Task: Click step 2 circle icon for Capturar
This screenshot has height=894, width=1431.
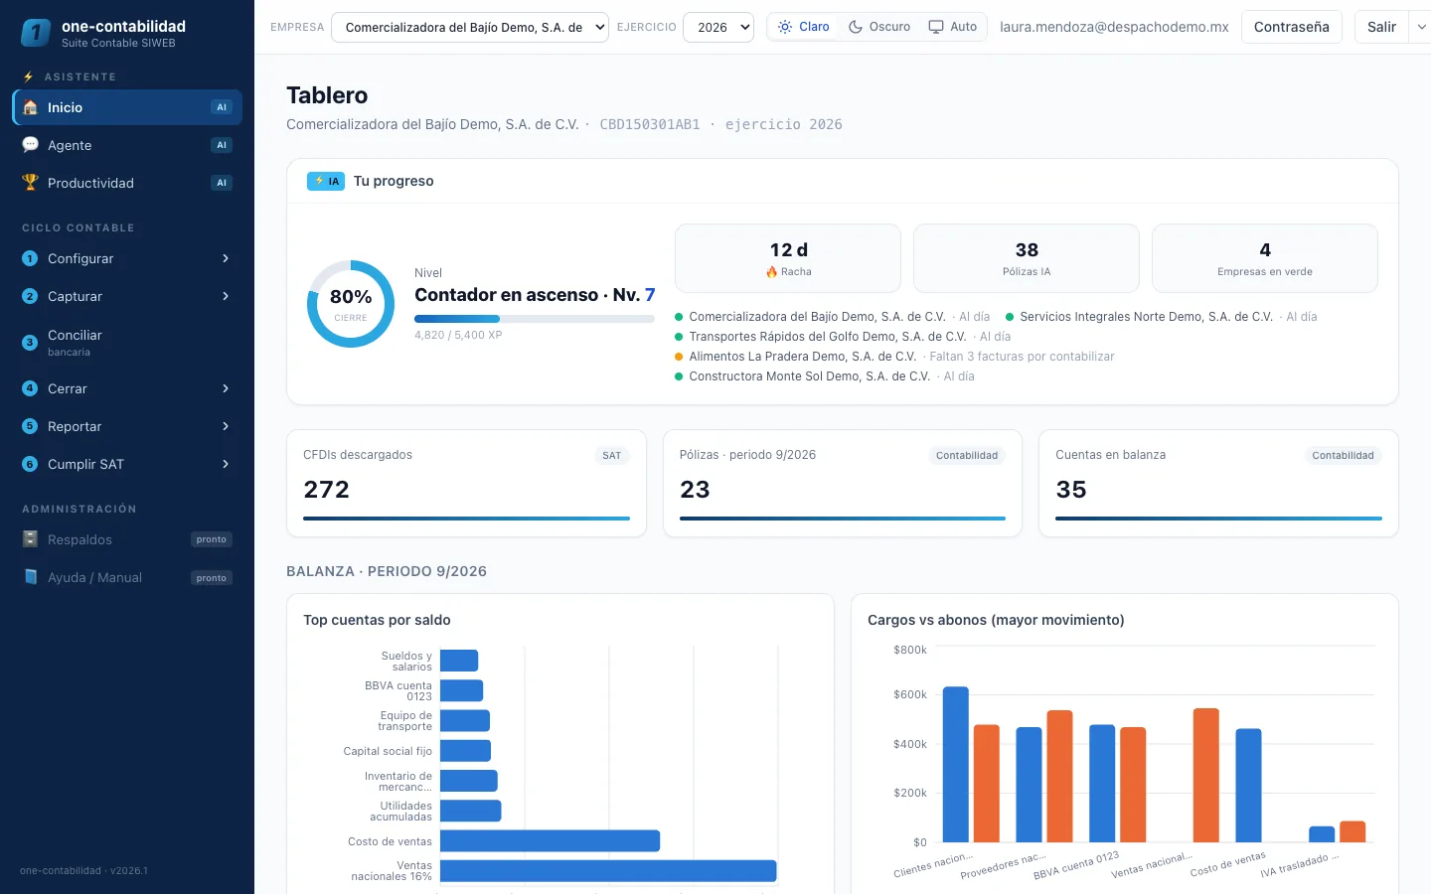Action: click(30, 296)
